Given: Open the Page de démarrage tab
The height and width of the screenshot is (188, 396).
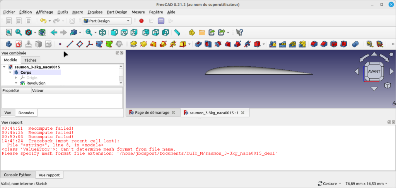Looking at the screenshot, I should [x=152, y=112].
